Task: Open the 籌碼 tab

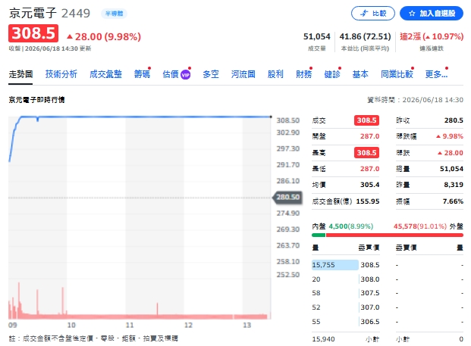Action: (142, 74)
